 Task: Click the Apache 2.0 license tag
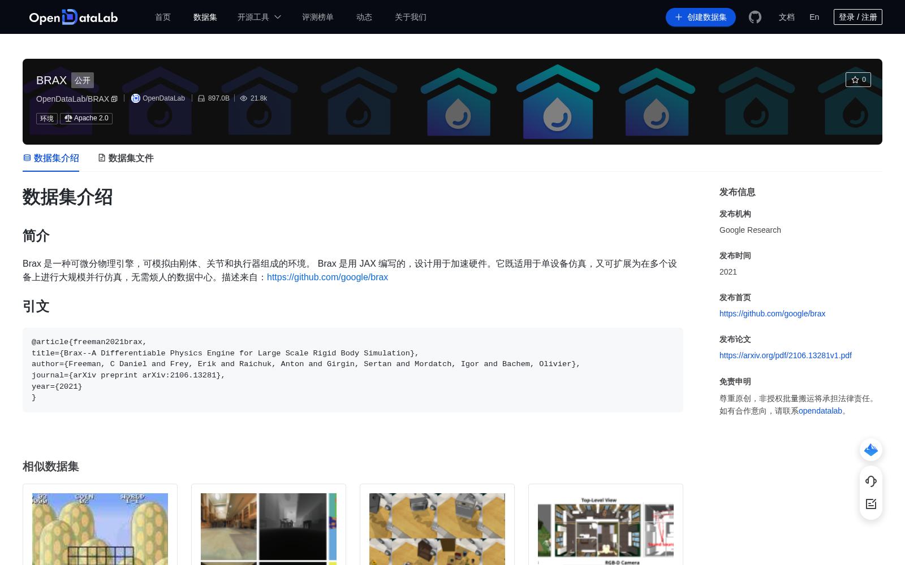(87, 118)
